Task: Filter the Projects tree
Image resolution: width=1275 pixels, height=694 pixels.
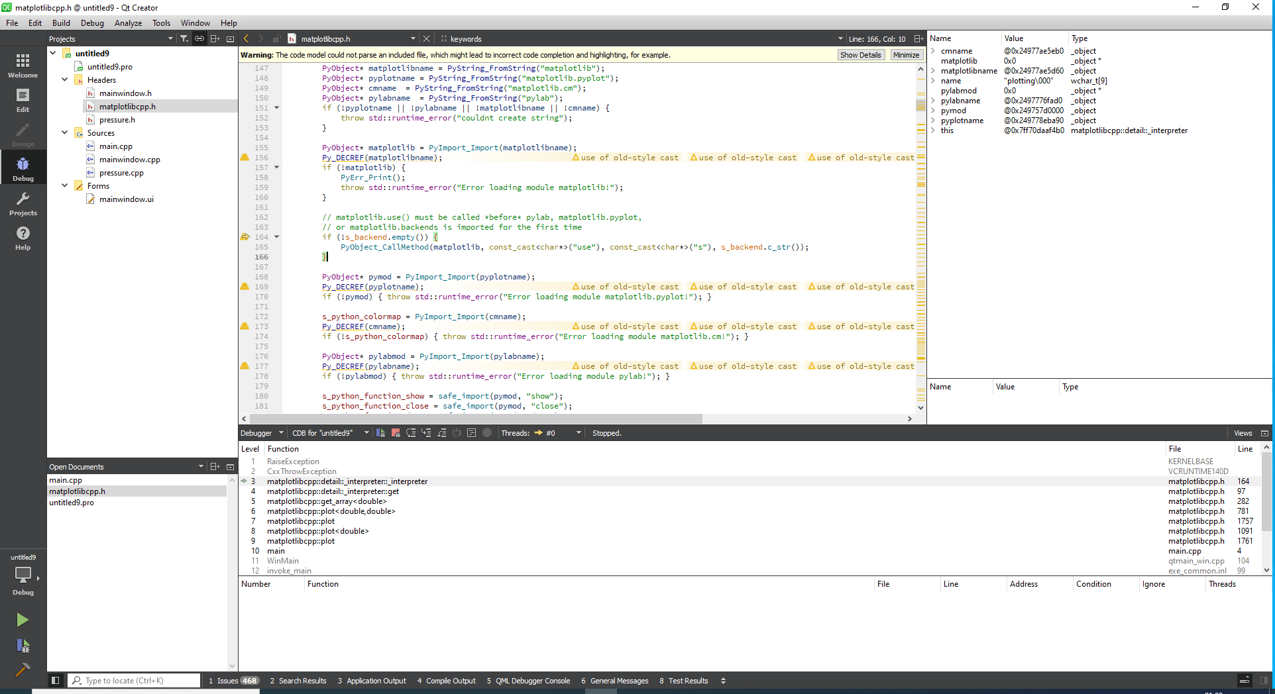Action: 184,39
